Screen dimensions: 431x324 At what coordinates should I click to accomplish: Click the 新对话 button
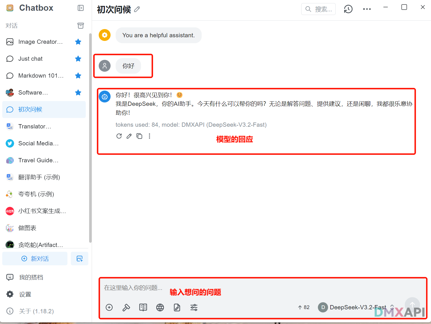click(x=35, y=258)
